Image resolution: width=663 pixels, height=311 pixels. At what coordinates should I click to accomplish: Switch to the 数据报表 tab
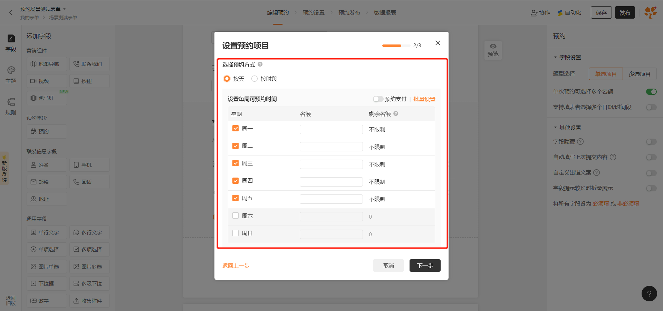[x=385, y=13]
